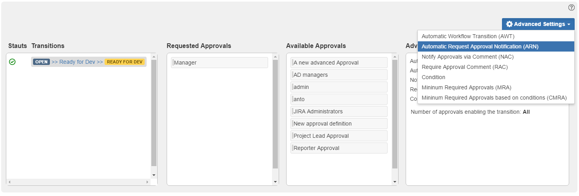Click the gear icon in Advanced Settings
The width and height of the screenshot is (579, 196).
coord(509,24)
